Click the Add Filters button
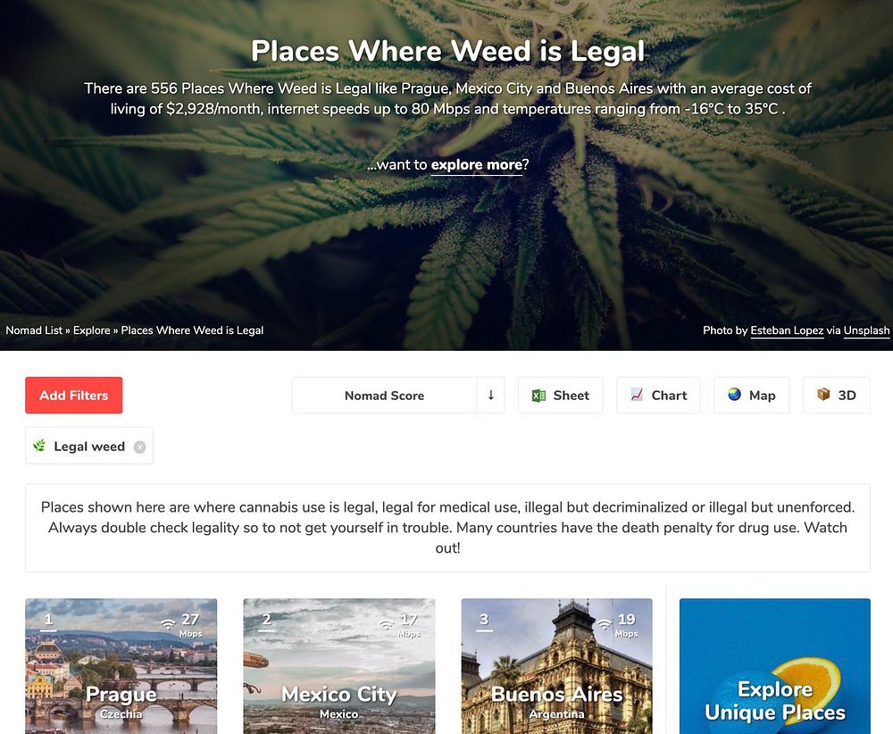The width and height of the screenshot is (893, 734). pos(73,396)
